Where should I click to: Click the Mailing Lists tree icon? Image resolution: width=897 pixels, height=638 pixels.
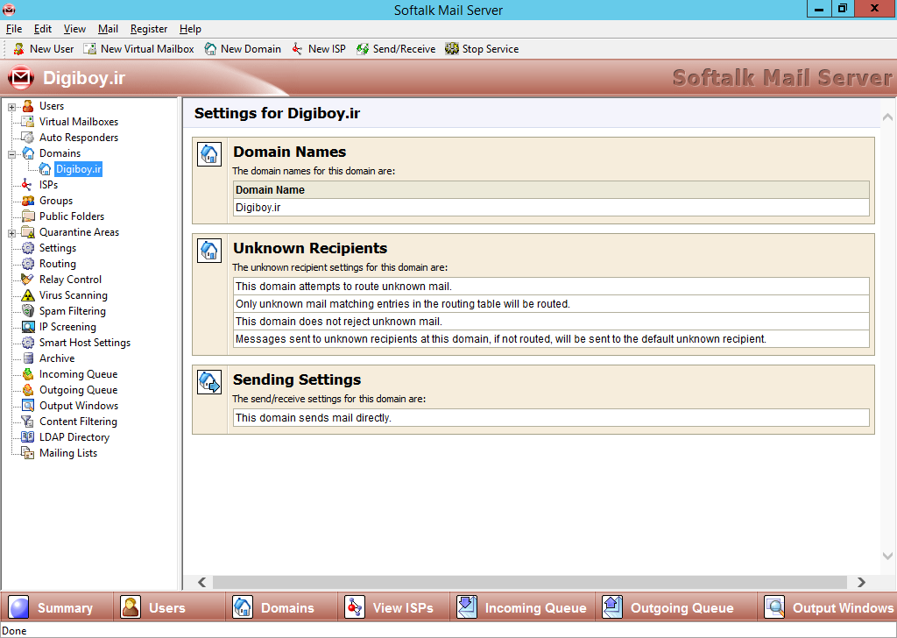coord(28,452)
